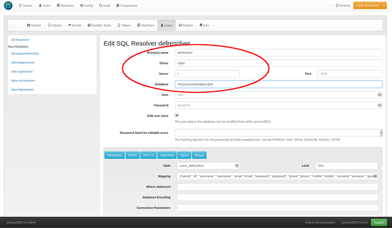Open All Resolvers list

tap(20, 40)
